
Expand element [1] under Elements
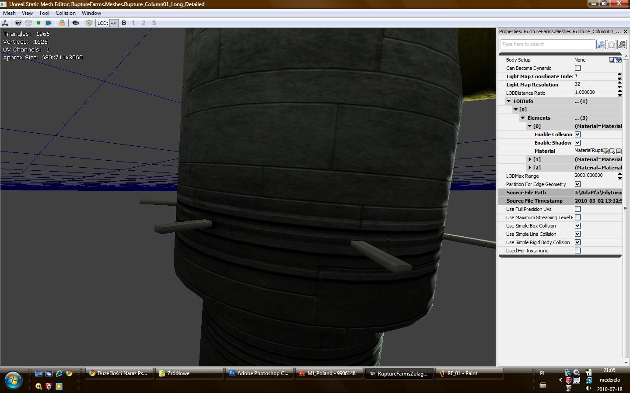(x=530, y=159)
